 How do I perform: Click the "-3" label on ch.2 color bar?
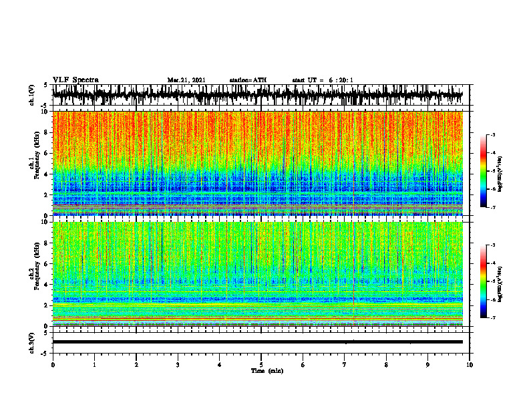pos(493,245)
